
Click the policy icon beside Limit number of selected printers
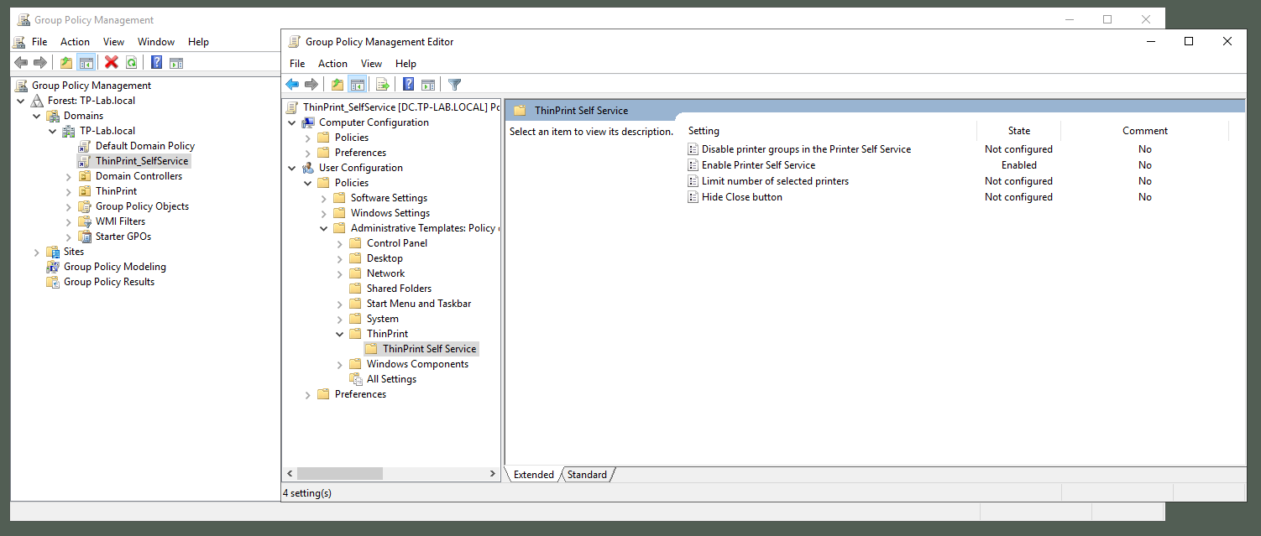693,181
